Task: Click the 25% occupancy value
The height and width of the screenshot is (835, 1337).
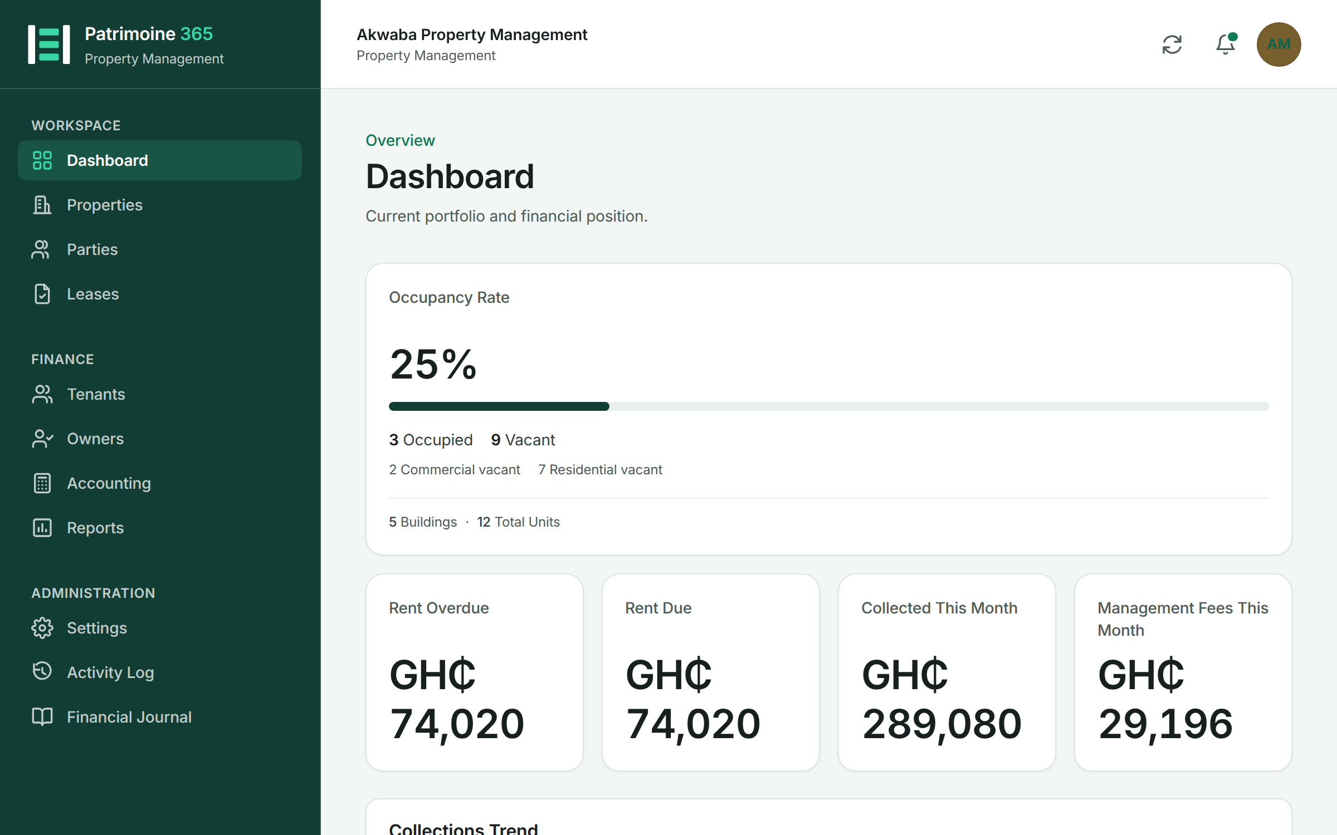Action: pos(433,365)
